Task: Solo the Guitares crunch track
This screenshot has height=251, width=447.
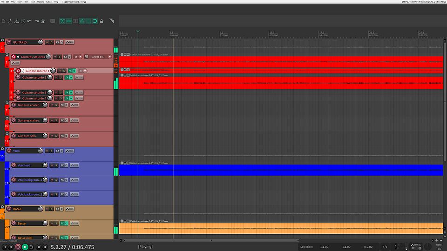Action: pyautogui.click(x=56, y=105)
